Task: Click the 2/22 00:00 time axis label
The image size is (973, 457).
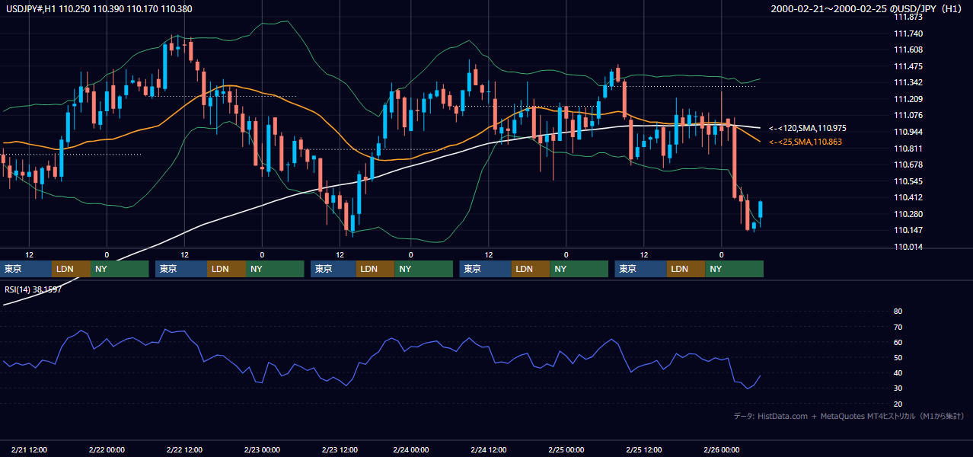Action: pyautogui.click(x=107, y=449)
